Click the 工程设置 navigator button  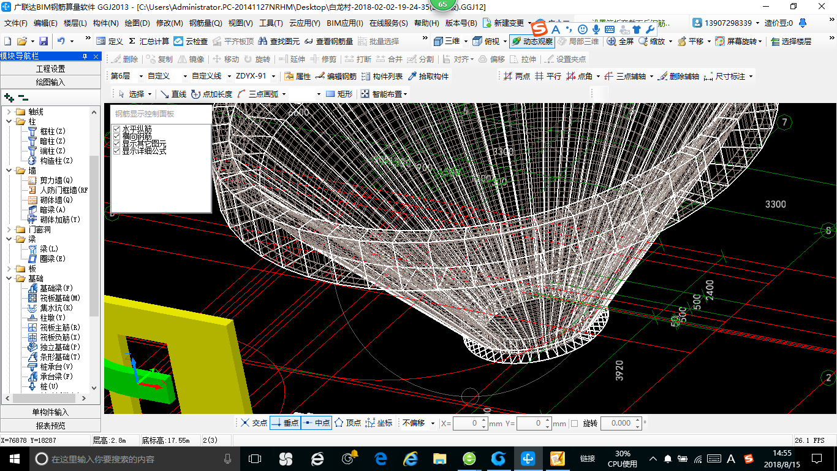pos(50,69)
